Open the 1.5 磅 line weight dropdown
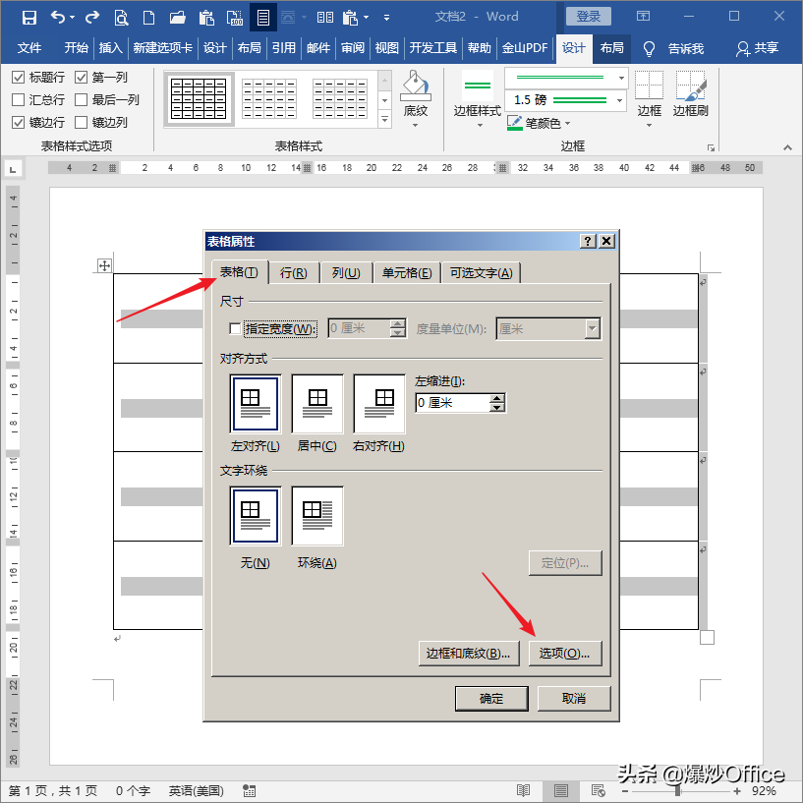This screenshot has height=803, width=803. click(x=620, y=100)
